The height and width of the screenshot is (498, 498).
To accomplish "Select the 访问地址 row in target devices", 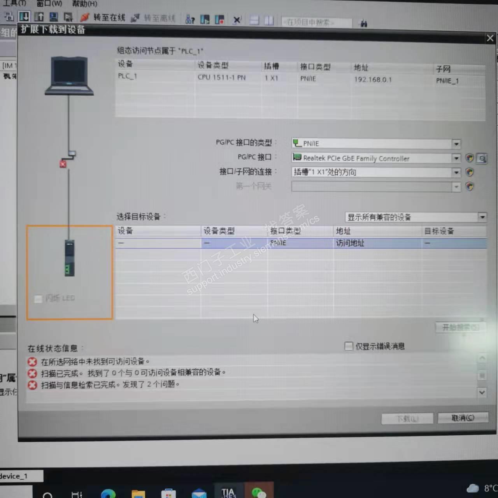I will click(301, 243).
